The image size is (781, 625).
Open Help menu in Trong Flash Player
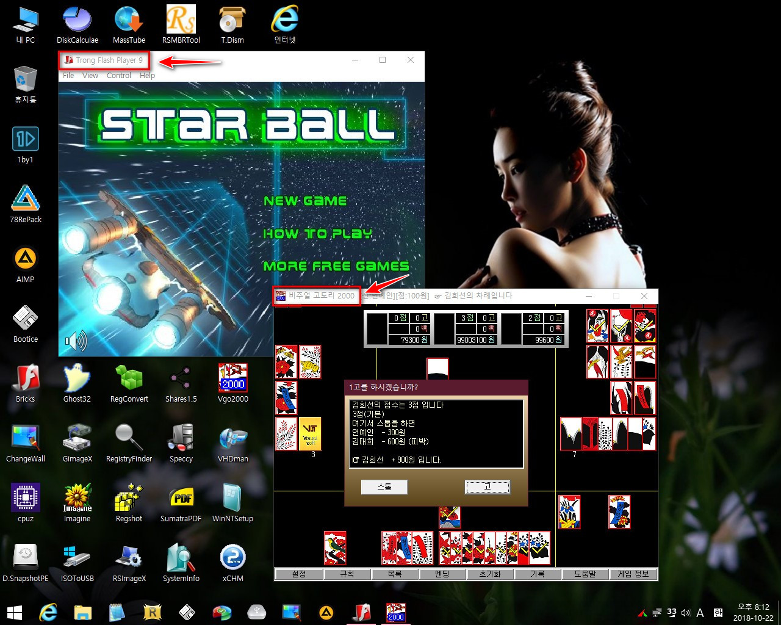point(147,76)
